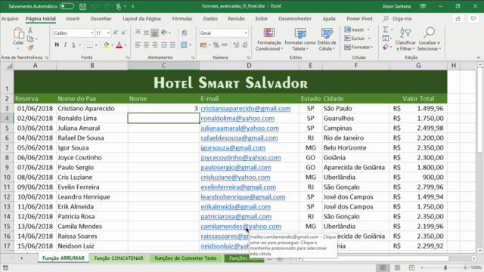Click the Orientation text angle icon
484x272 pixels.
click(164, 32)
